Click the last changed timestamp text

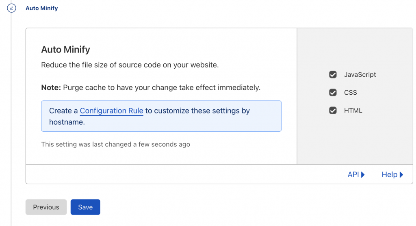click(x=116, y=144)
